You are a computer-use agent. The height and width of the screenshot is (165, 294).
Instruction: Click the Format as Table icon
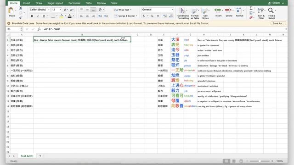(x=194, y=11)
